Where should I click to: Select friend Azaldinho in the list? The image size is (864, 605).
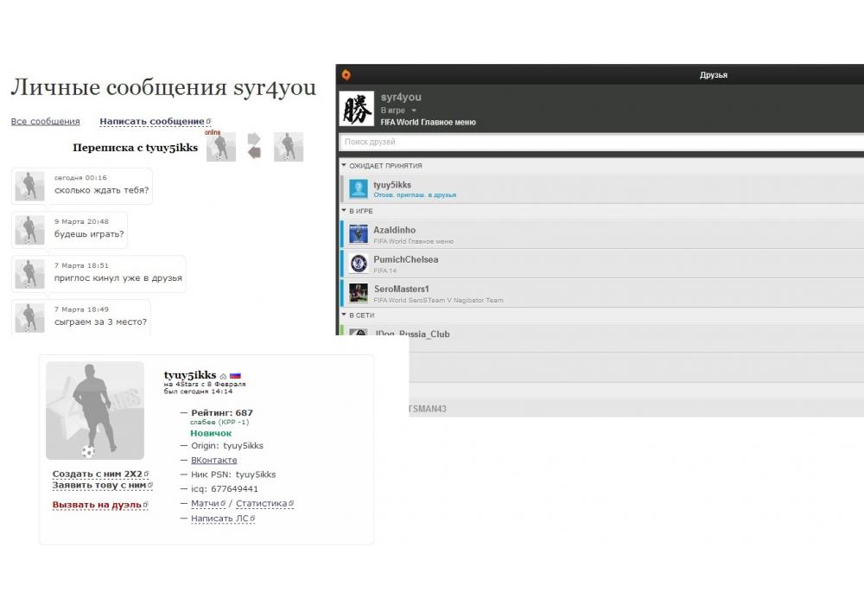[601, 233]
